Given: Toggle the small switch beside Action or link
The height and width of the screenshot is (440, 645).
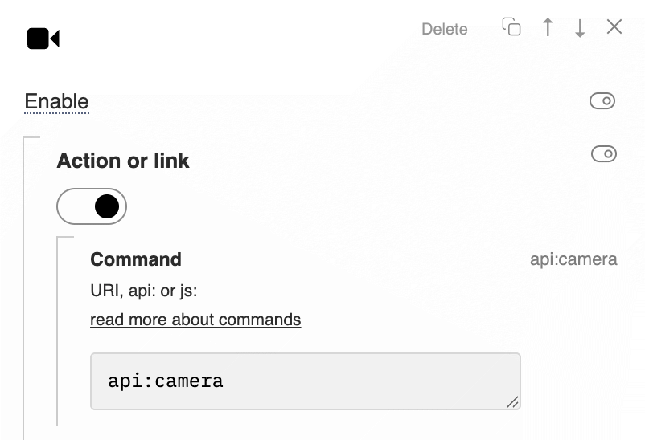Looking at the screenshot, I should [x=604, y=154].
